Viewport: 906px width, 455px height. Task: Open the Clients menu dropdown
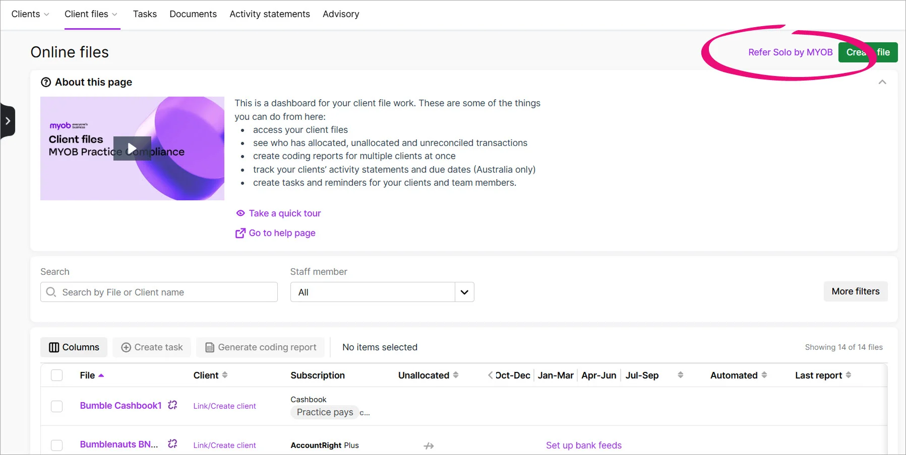[30, 14]
